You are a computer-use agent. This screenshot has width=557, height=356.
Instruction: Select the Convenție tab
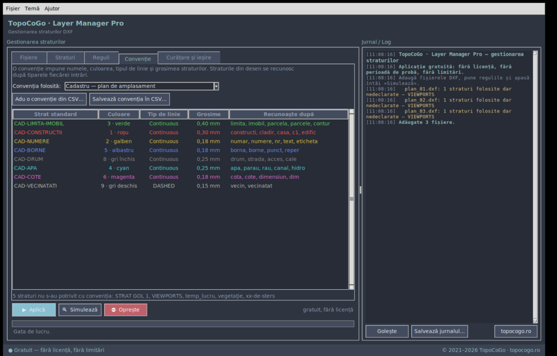click(x=138, y=59)
